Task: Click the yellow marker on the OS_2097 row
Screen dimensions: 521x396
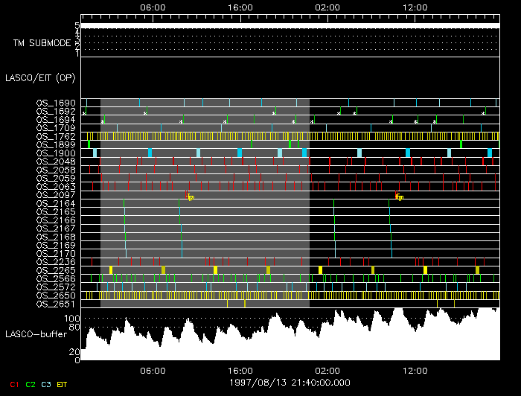Action: (x=191, y=197)
